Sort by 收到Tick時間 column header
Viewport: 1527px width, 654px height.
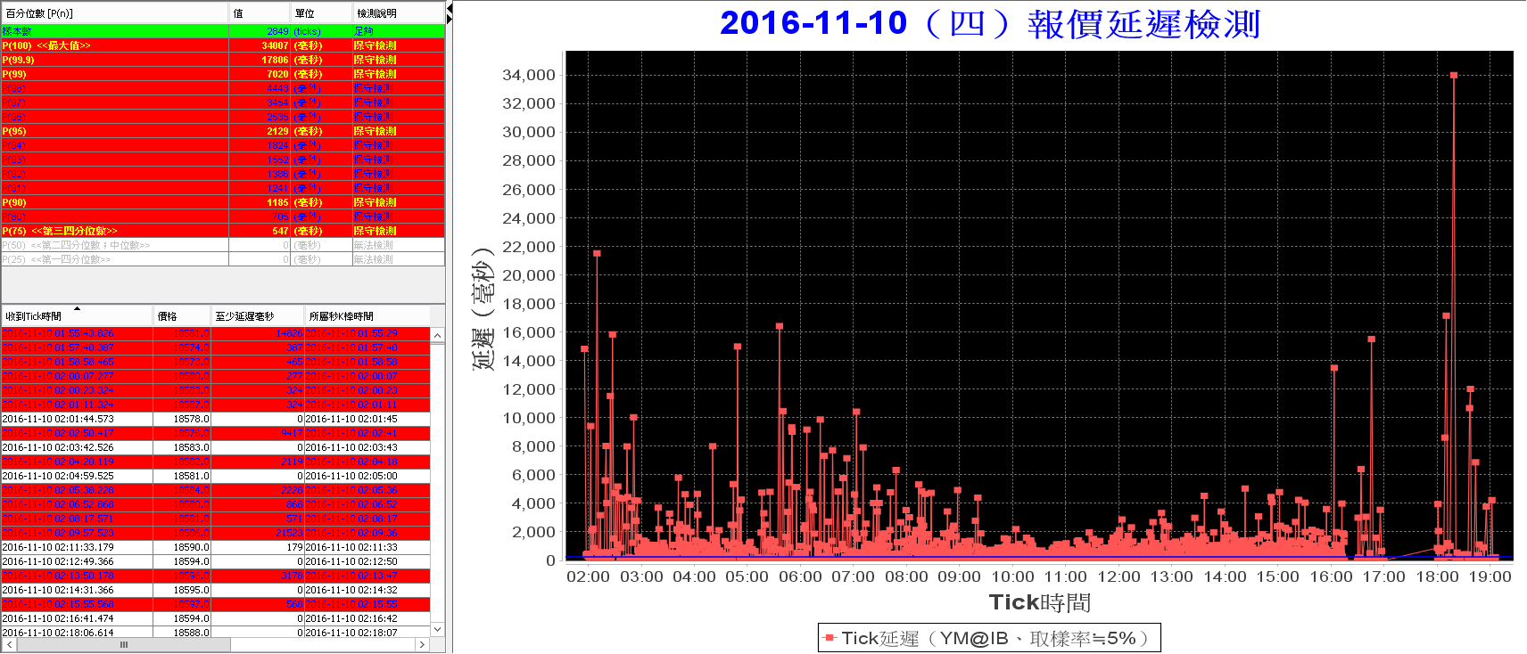77,316
